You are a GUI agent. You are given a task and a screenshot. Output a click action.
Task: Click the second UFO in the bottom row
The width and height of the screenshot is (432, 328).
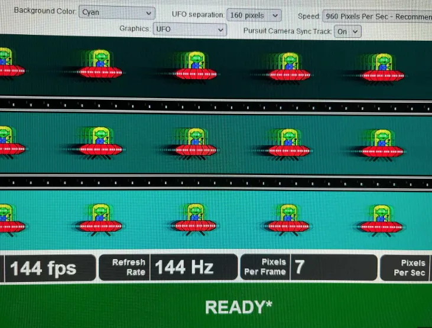pyautogui.click(x=99, y=219)
